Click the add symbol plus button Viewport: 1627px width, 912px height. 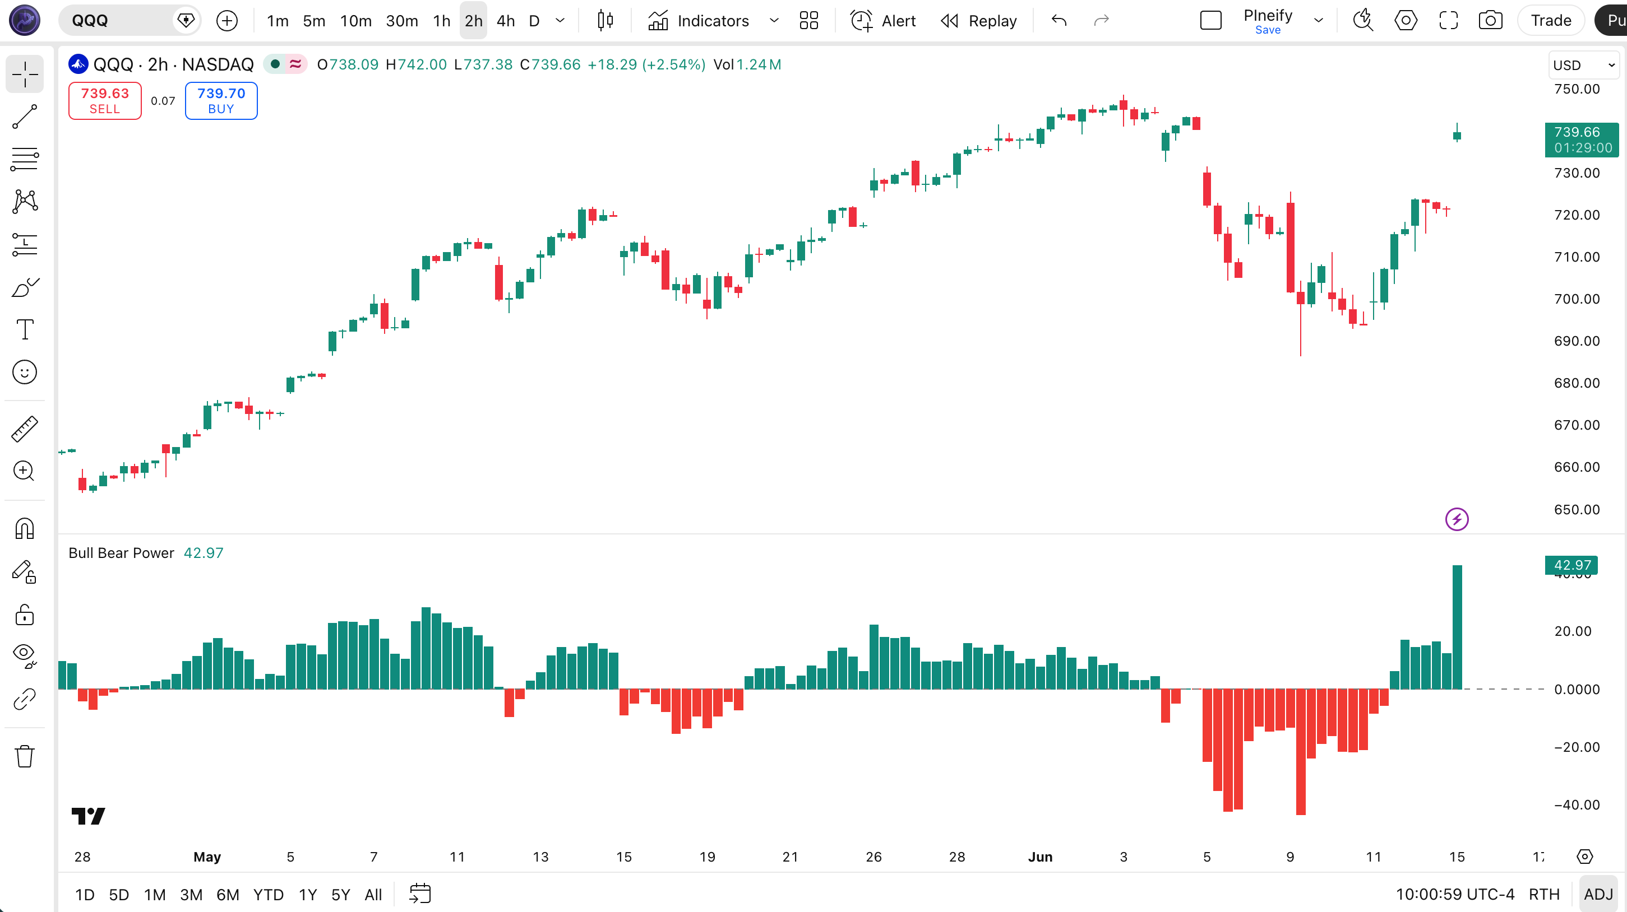[x=227, y=21]
